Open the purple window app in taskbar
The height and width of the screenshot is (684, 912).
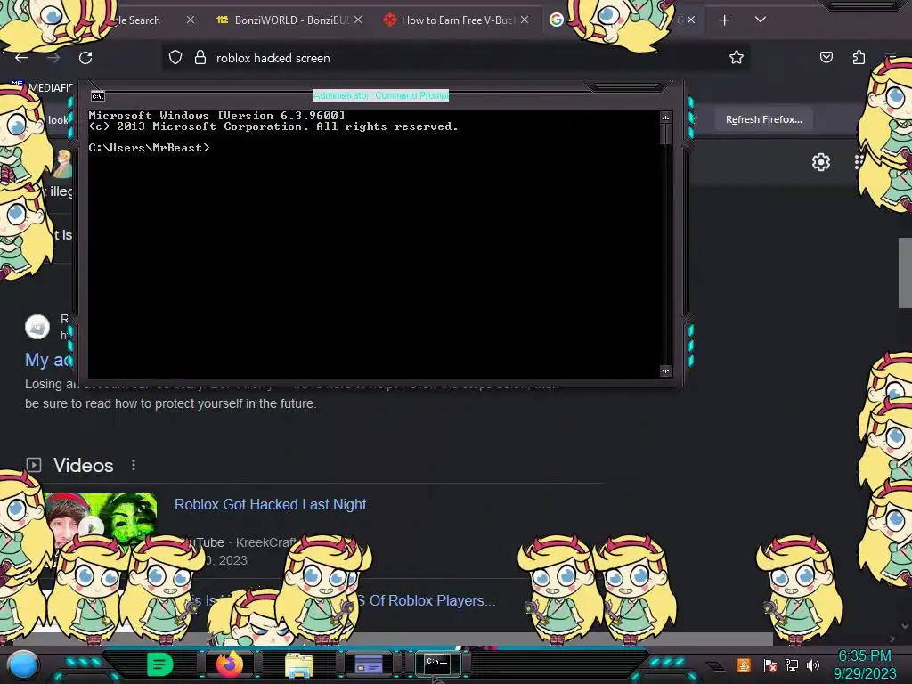tap(368, 664)
